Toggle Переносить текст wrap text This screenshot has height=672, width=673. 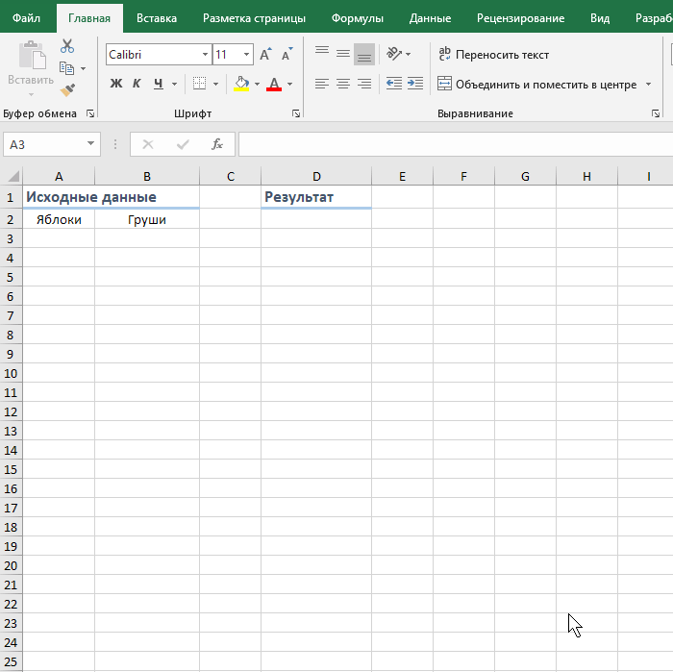493,55
